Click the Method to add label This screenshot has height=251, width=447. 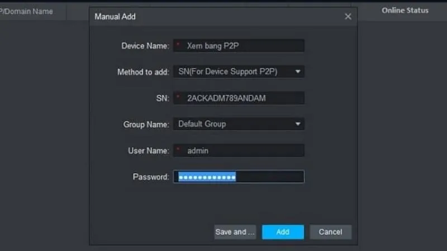(142, 72)
